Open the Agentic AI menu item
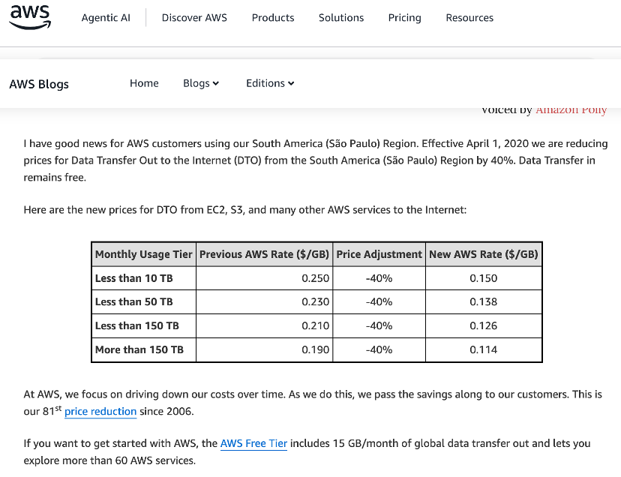The image size is (621, 477). coord(106,18)
